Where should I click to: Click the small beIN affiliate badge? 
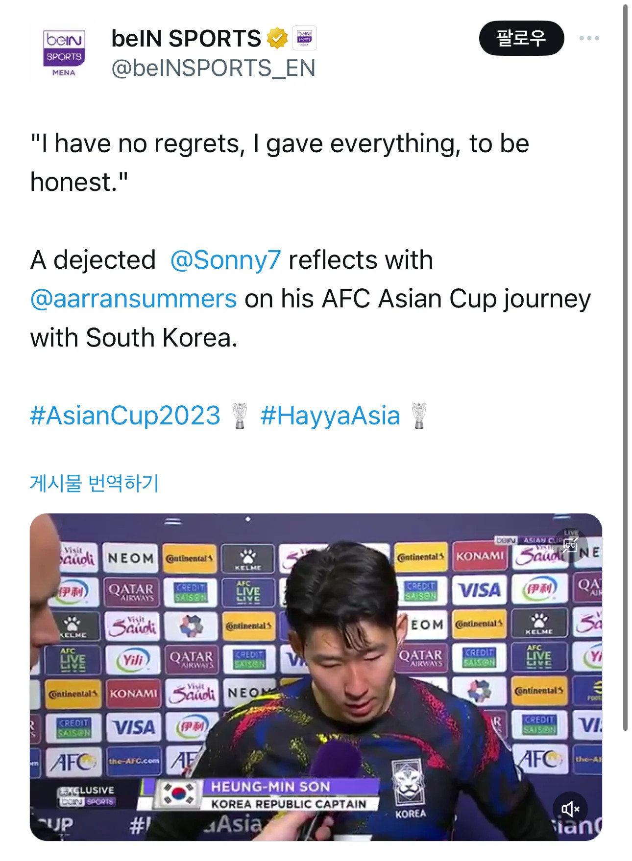(x=304, y=38)
